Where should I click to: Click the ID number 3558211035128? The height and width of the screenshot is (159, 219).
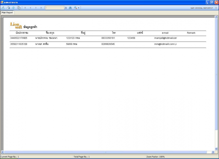19,44
